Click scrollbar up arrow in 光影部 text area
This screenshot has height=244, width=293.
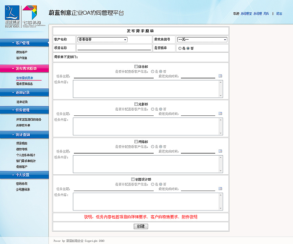point(221,120)
